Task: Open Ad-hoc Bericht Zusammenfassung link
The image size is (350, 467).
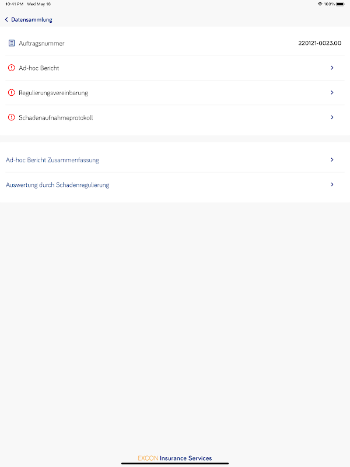Action: pyautogui.click(x=52, y=160)
